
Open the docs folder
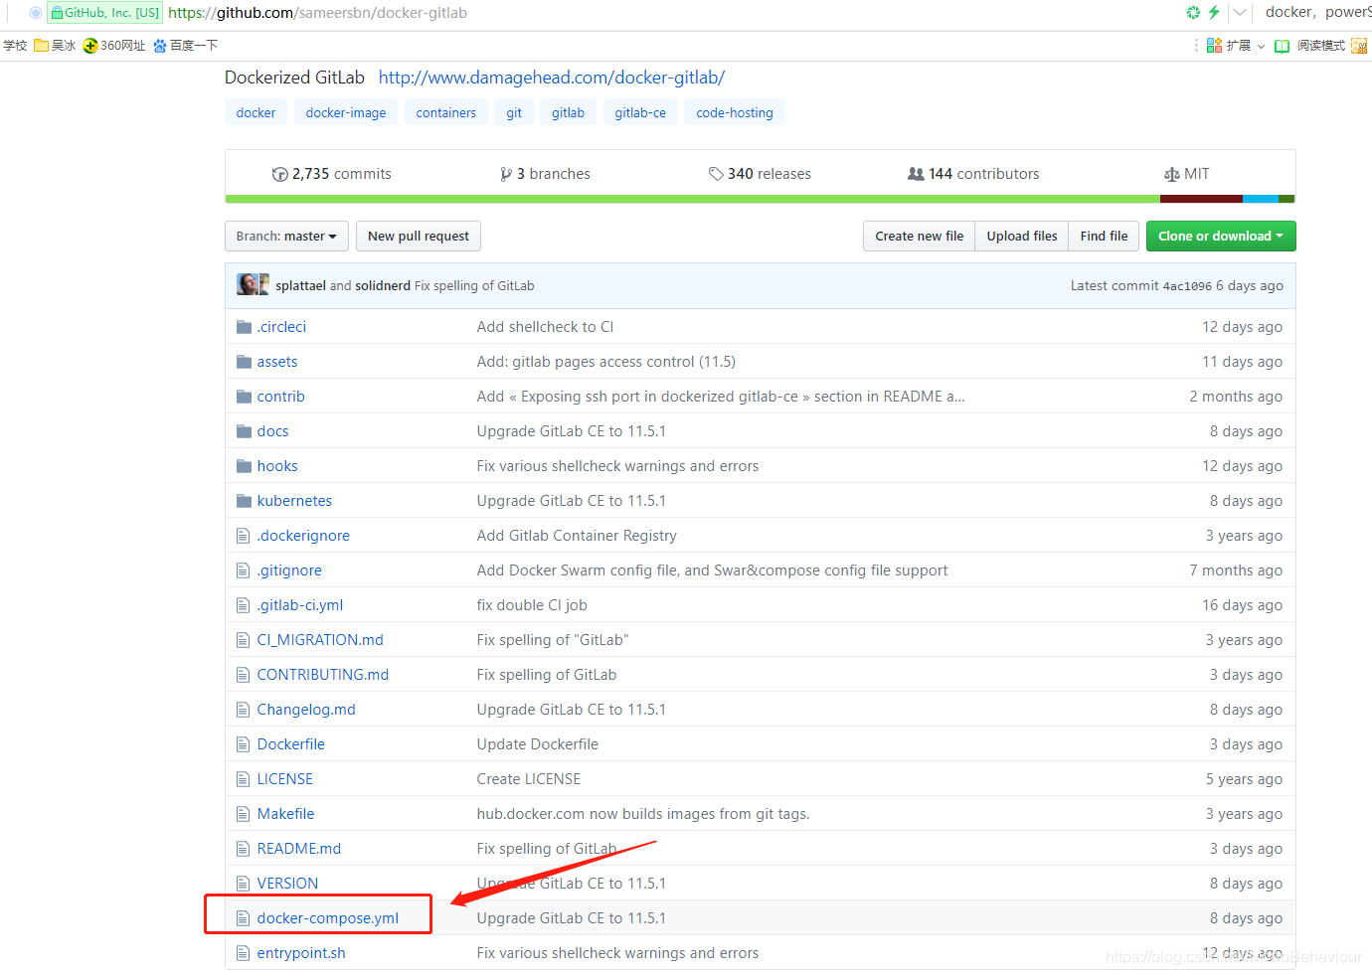click(x=272, y=431)
